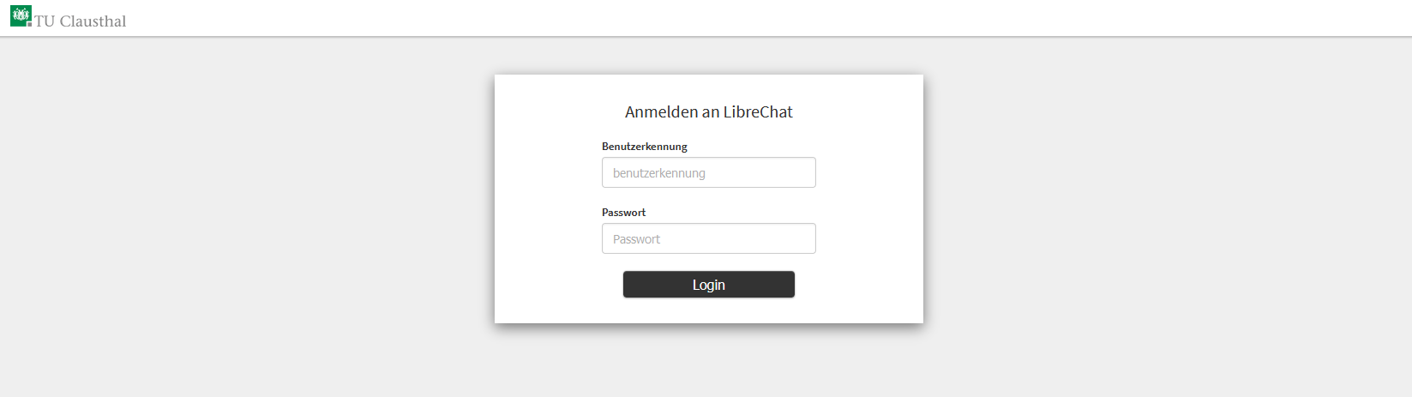Image resolution: width=1412 pixels, height=397 pixels.
Task: Focus the Passwort input field
Action: (x=708, y=238)
